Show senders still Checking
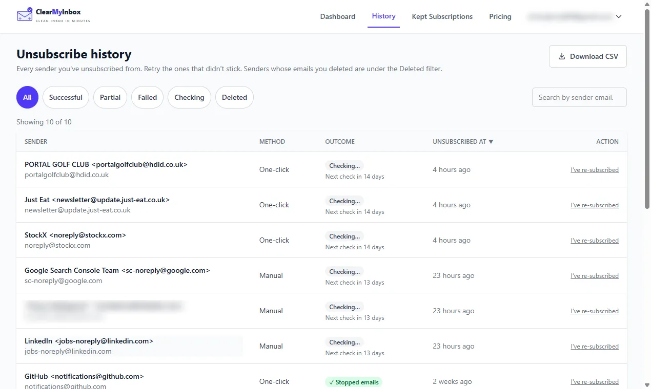Image resolution: width=651 pixels, height=389 pixels. coord(189,97)
